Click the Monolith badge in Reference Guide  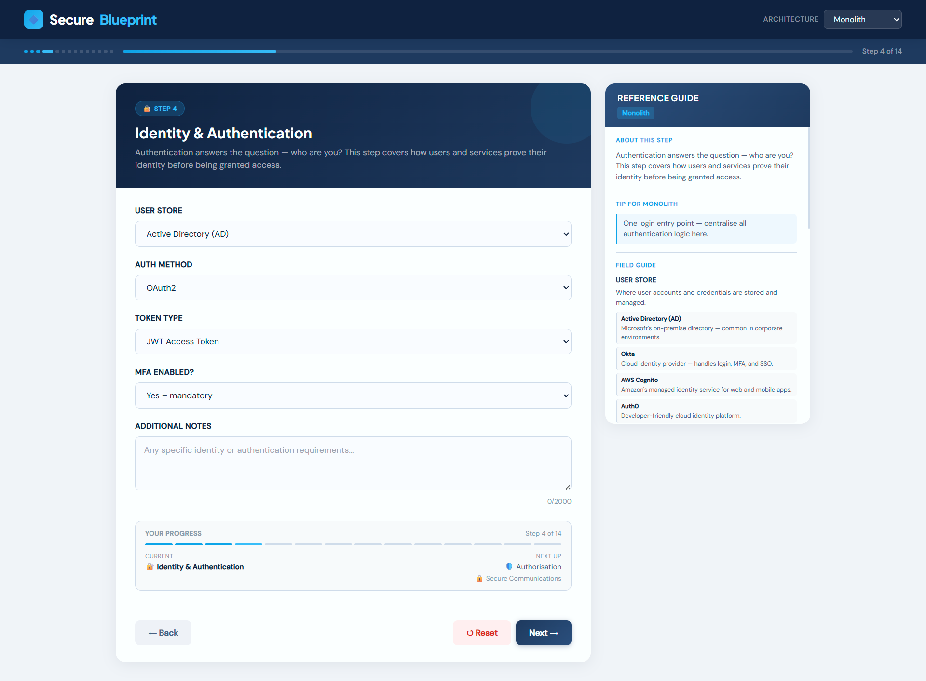pyautogui.click(x=635, y=113)
